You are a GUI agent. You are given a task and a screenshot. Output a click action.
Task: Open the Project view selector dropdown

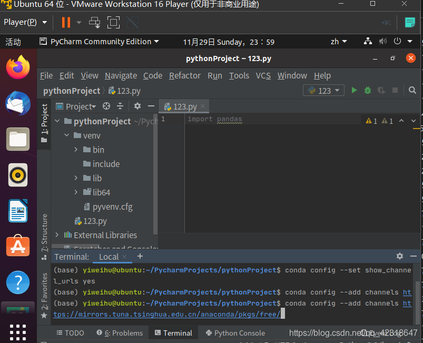(76, 106)
